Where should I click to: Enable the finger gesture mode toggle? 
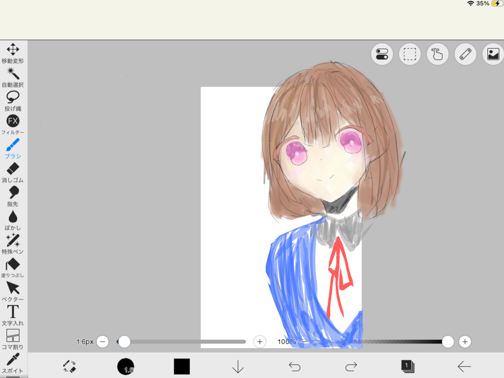[x=437, y=54]
